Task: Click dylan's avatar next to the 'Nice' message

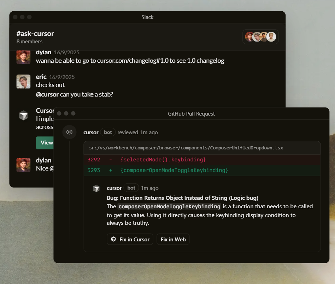Action: tap(24, 165)
